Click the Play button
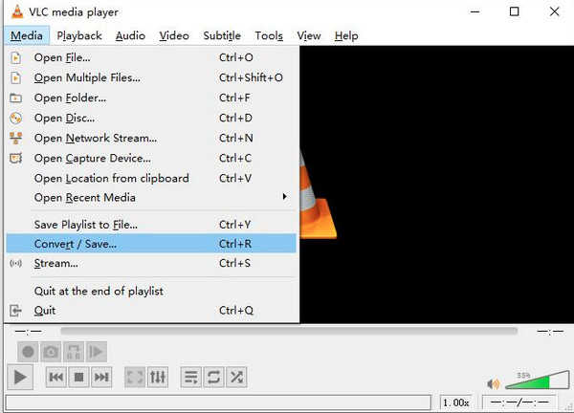This screenshot has height=413, width=574. coord(20,378)
